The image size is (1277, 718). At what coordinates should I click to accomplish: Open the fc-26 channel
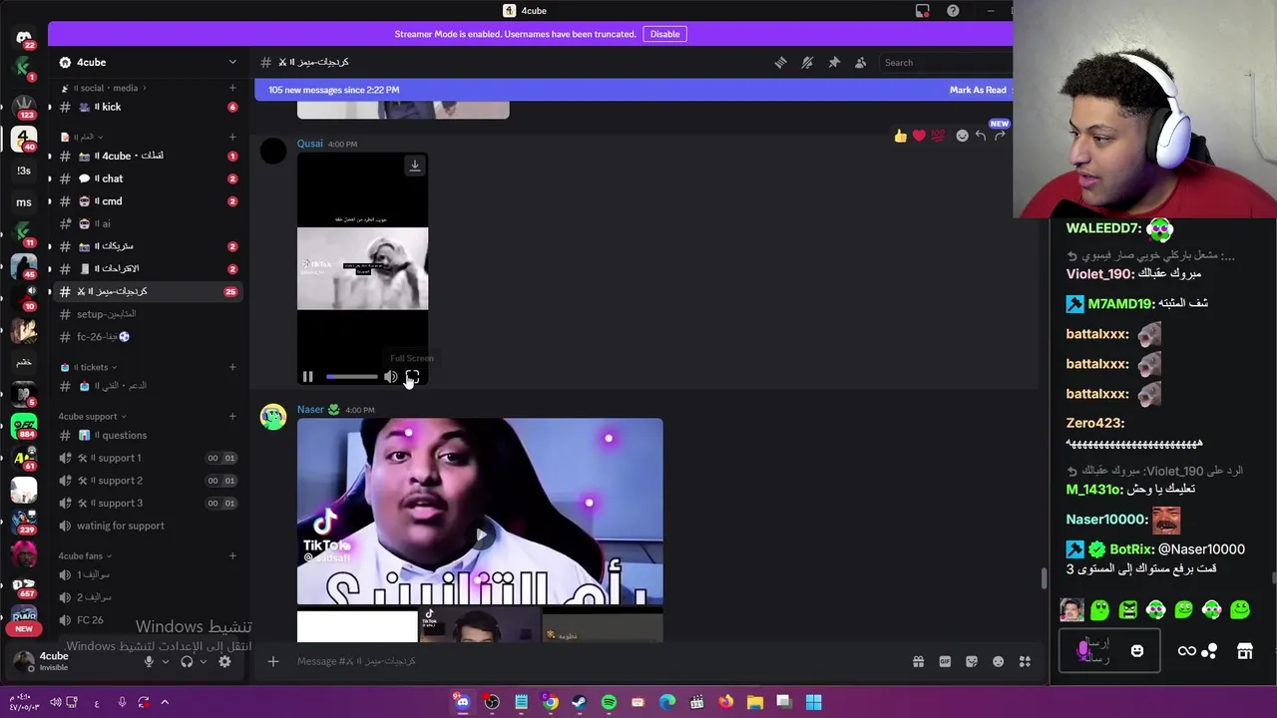click(x=148, y=337)
